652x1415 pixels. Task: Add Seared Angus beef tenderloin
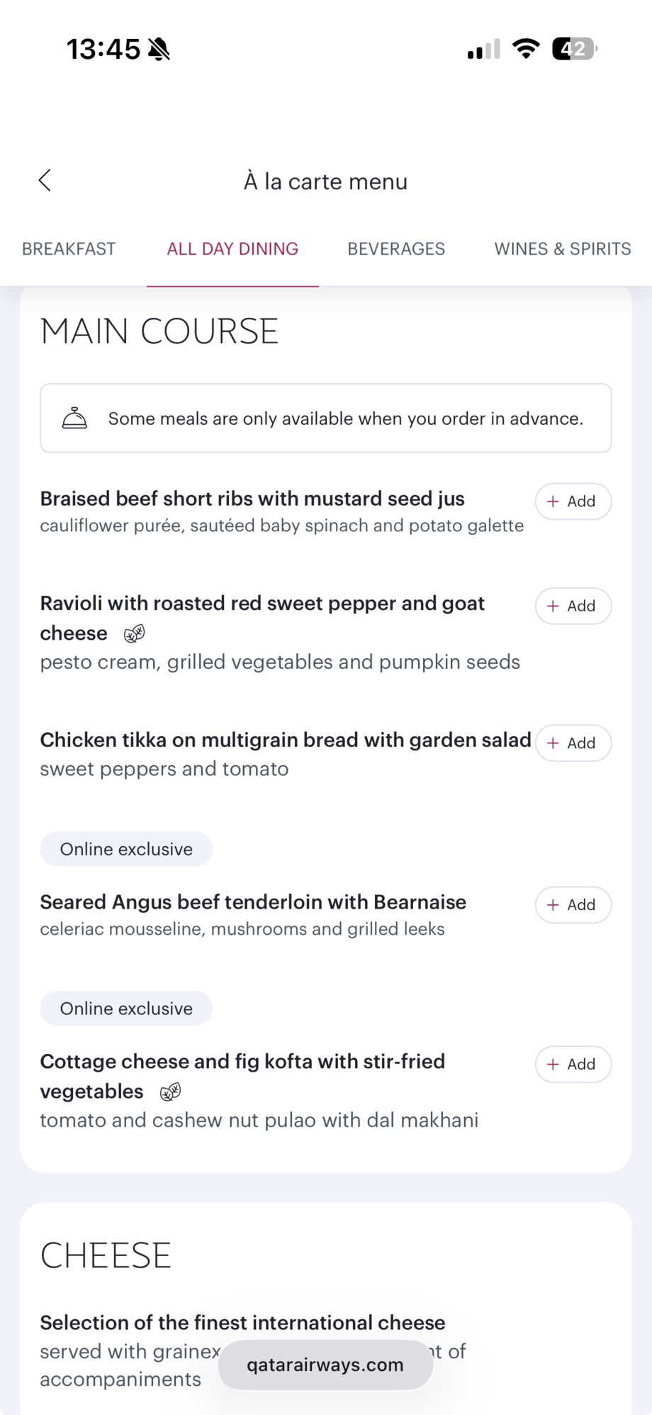[573, 905]
